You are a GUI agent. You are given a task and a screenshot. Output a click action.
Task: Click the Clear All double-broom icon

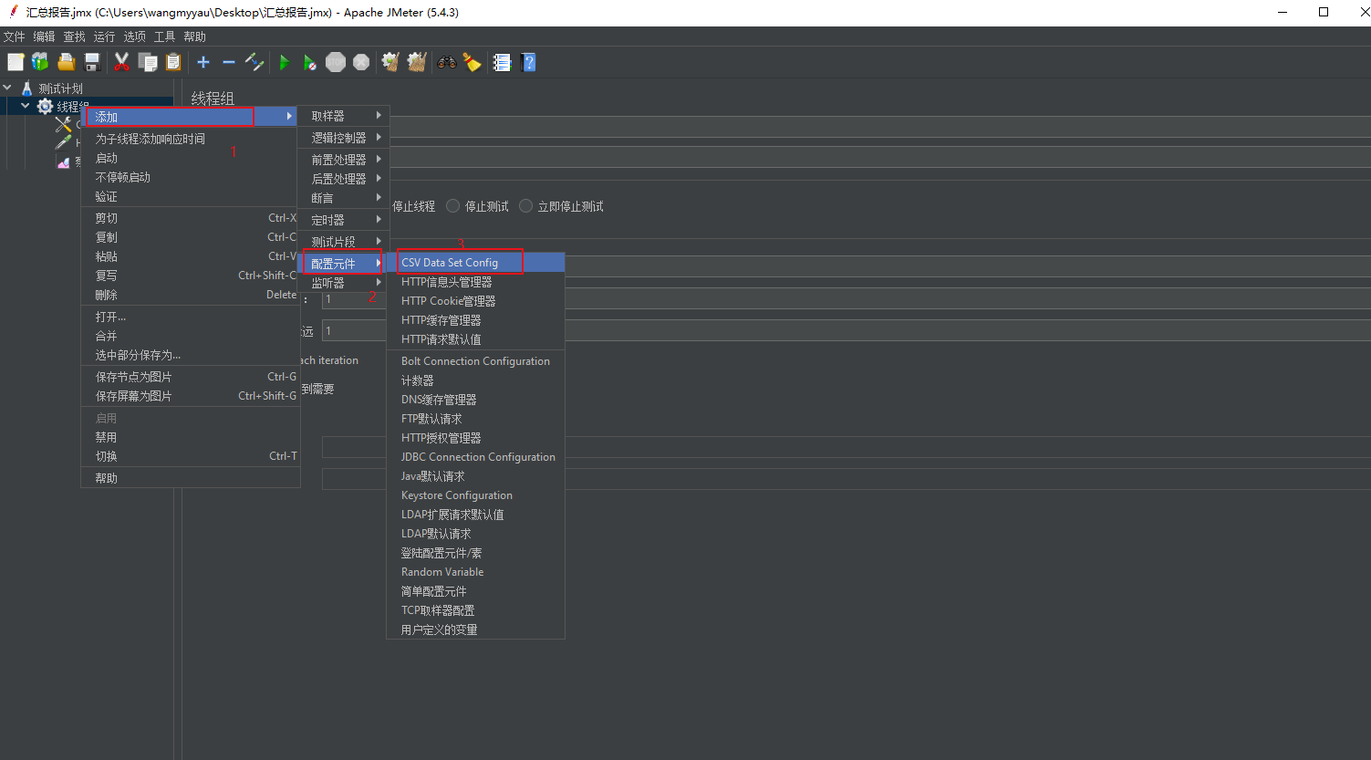tap(417, 62)
